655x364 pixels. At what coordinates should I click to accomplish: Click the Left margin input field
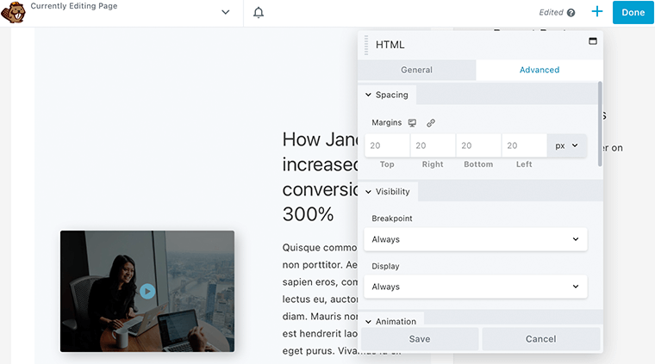click(524, 145)
